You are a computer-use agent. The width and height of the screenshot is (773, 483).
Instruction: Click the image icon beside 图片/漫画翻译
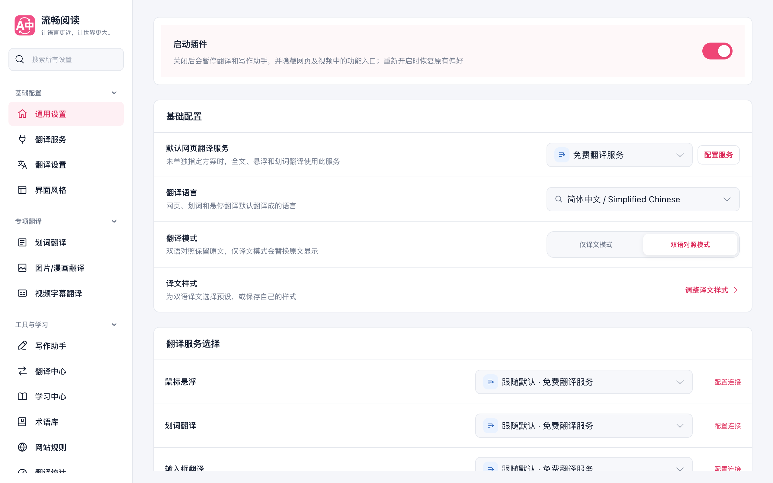[22, 268]
